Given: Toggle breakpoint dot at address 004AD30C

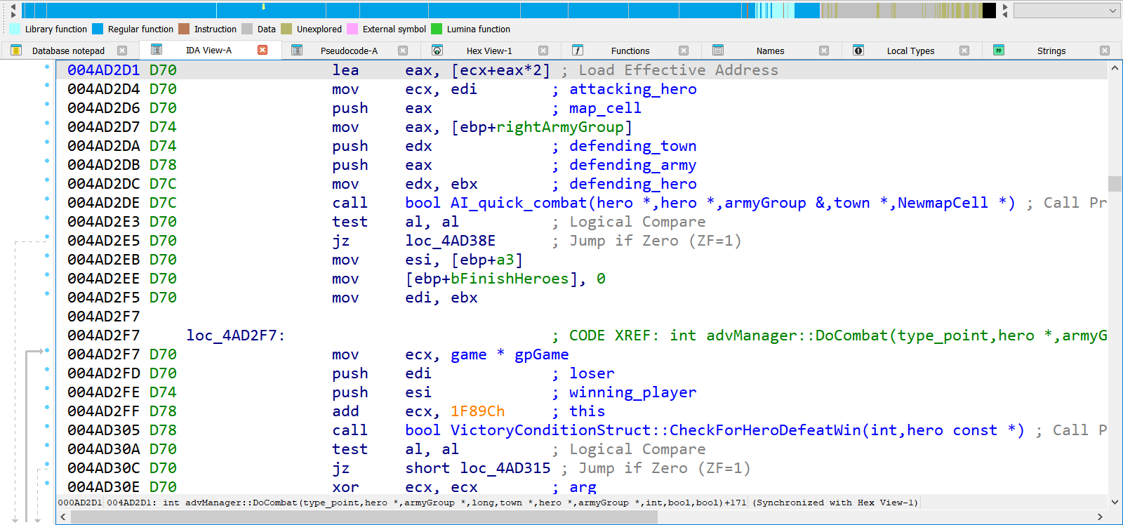Looking at the screenshot, I should tap(47, 464).
